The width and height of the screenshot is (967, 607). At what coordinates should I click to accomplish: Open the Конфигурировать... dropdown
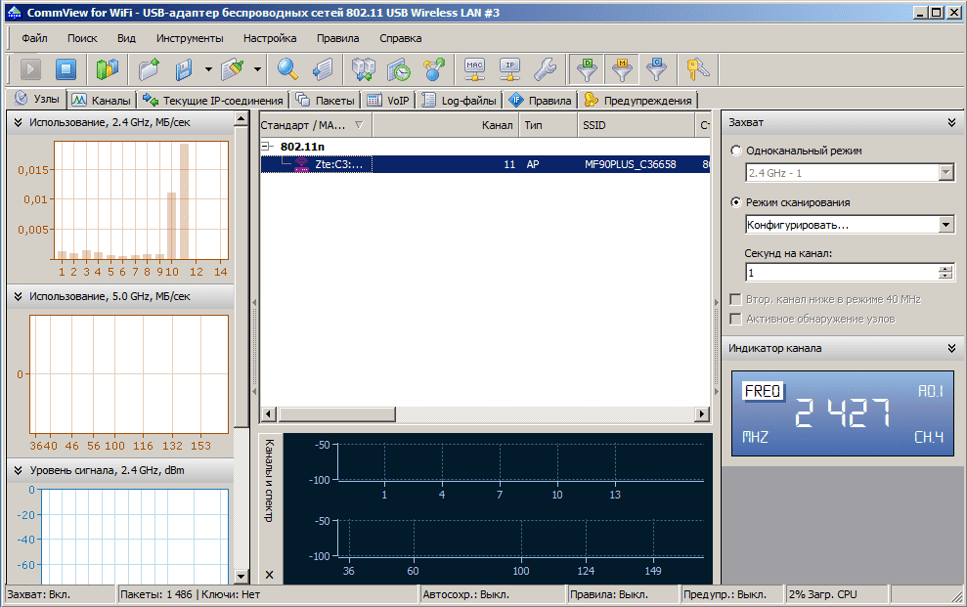point(946,225)
